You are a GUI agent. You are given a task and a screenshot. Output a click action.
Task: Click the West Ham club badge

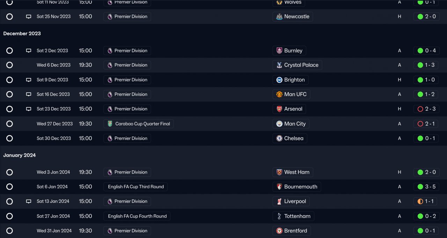click(x=279, y=172)
